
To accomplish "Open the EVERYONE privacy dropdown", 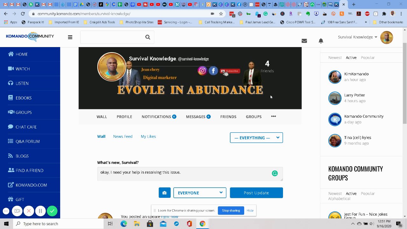I will point(200,193).
